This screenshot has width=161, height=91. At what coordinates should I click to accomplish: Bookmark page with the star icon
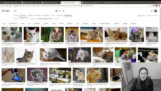point(150,6)
